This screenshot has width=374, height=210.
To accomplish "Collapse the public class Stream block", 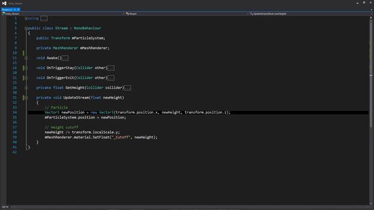I will tap(26, 29).
